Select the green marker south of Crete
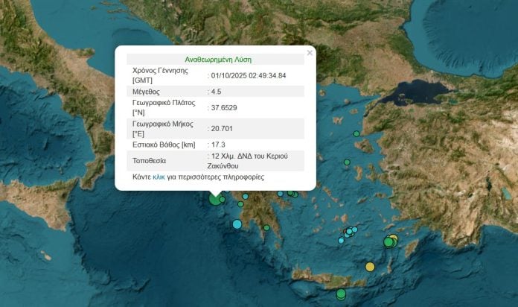Image resolution: width=518 pixels, height=307 pixels. 341,294
